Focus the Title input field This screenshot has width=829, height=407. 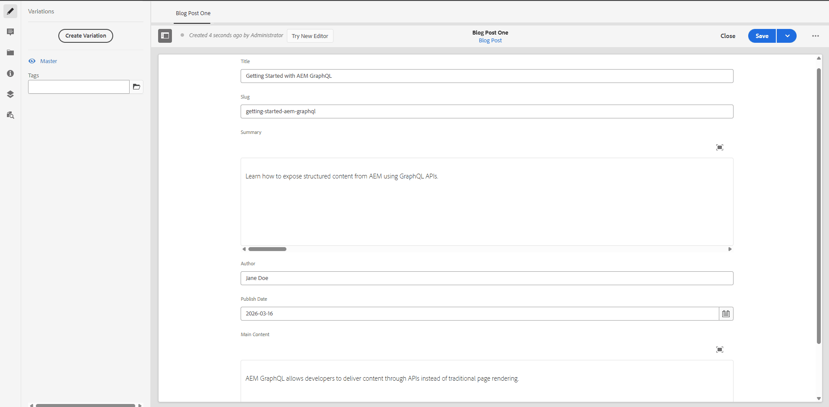pos(487,76)
